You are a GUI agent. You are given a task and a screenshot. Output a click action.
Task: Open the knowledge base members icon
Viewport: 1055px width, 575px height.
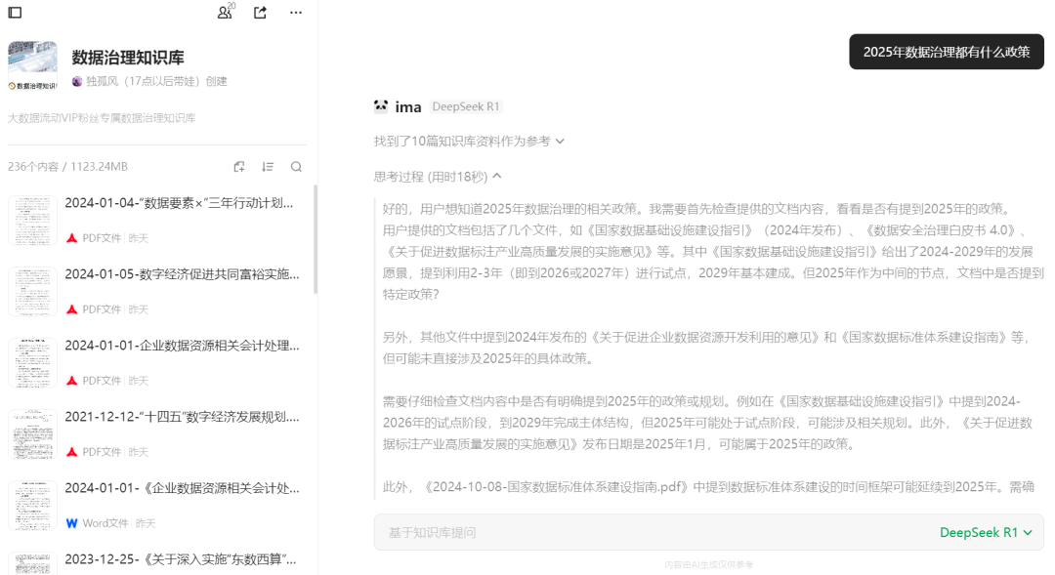[226, 12]
